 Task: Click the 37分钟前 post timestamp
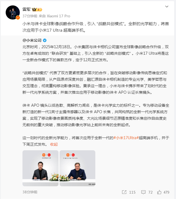click(30, 16)
